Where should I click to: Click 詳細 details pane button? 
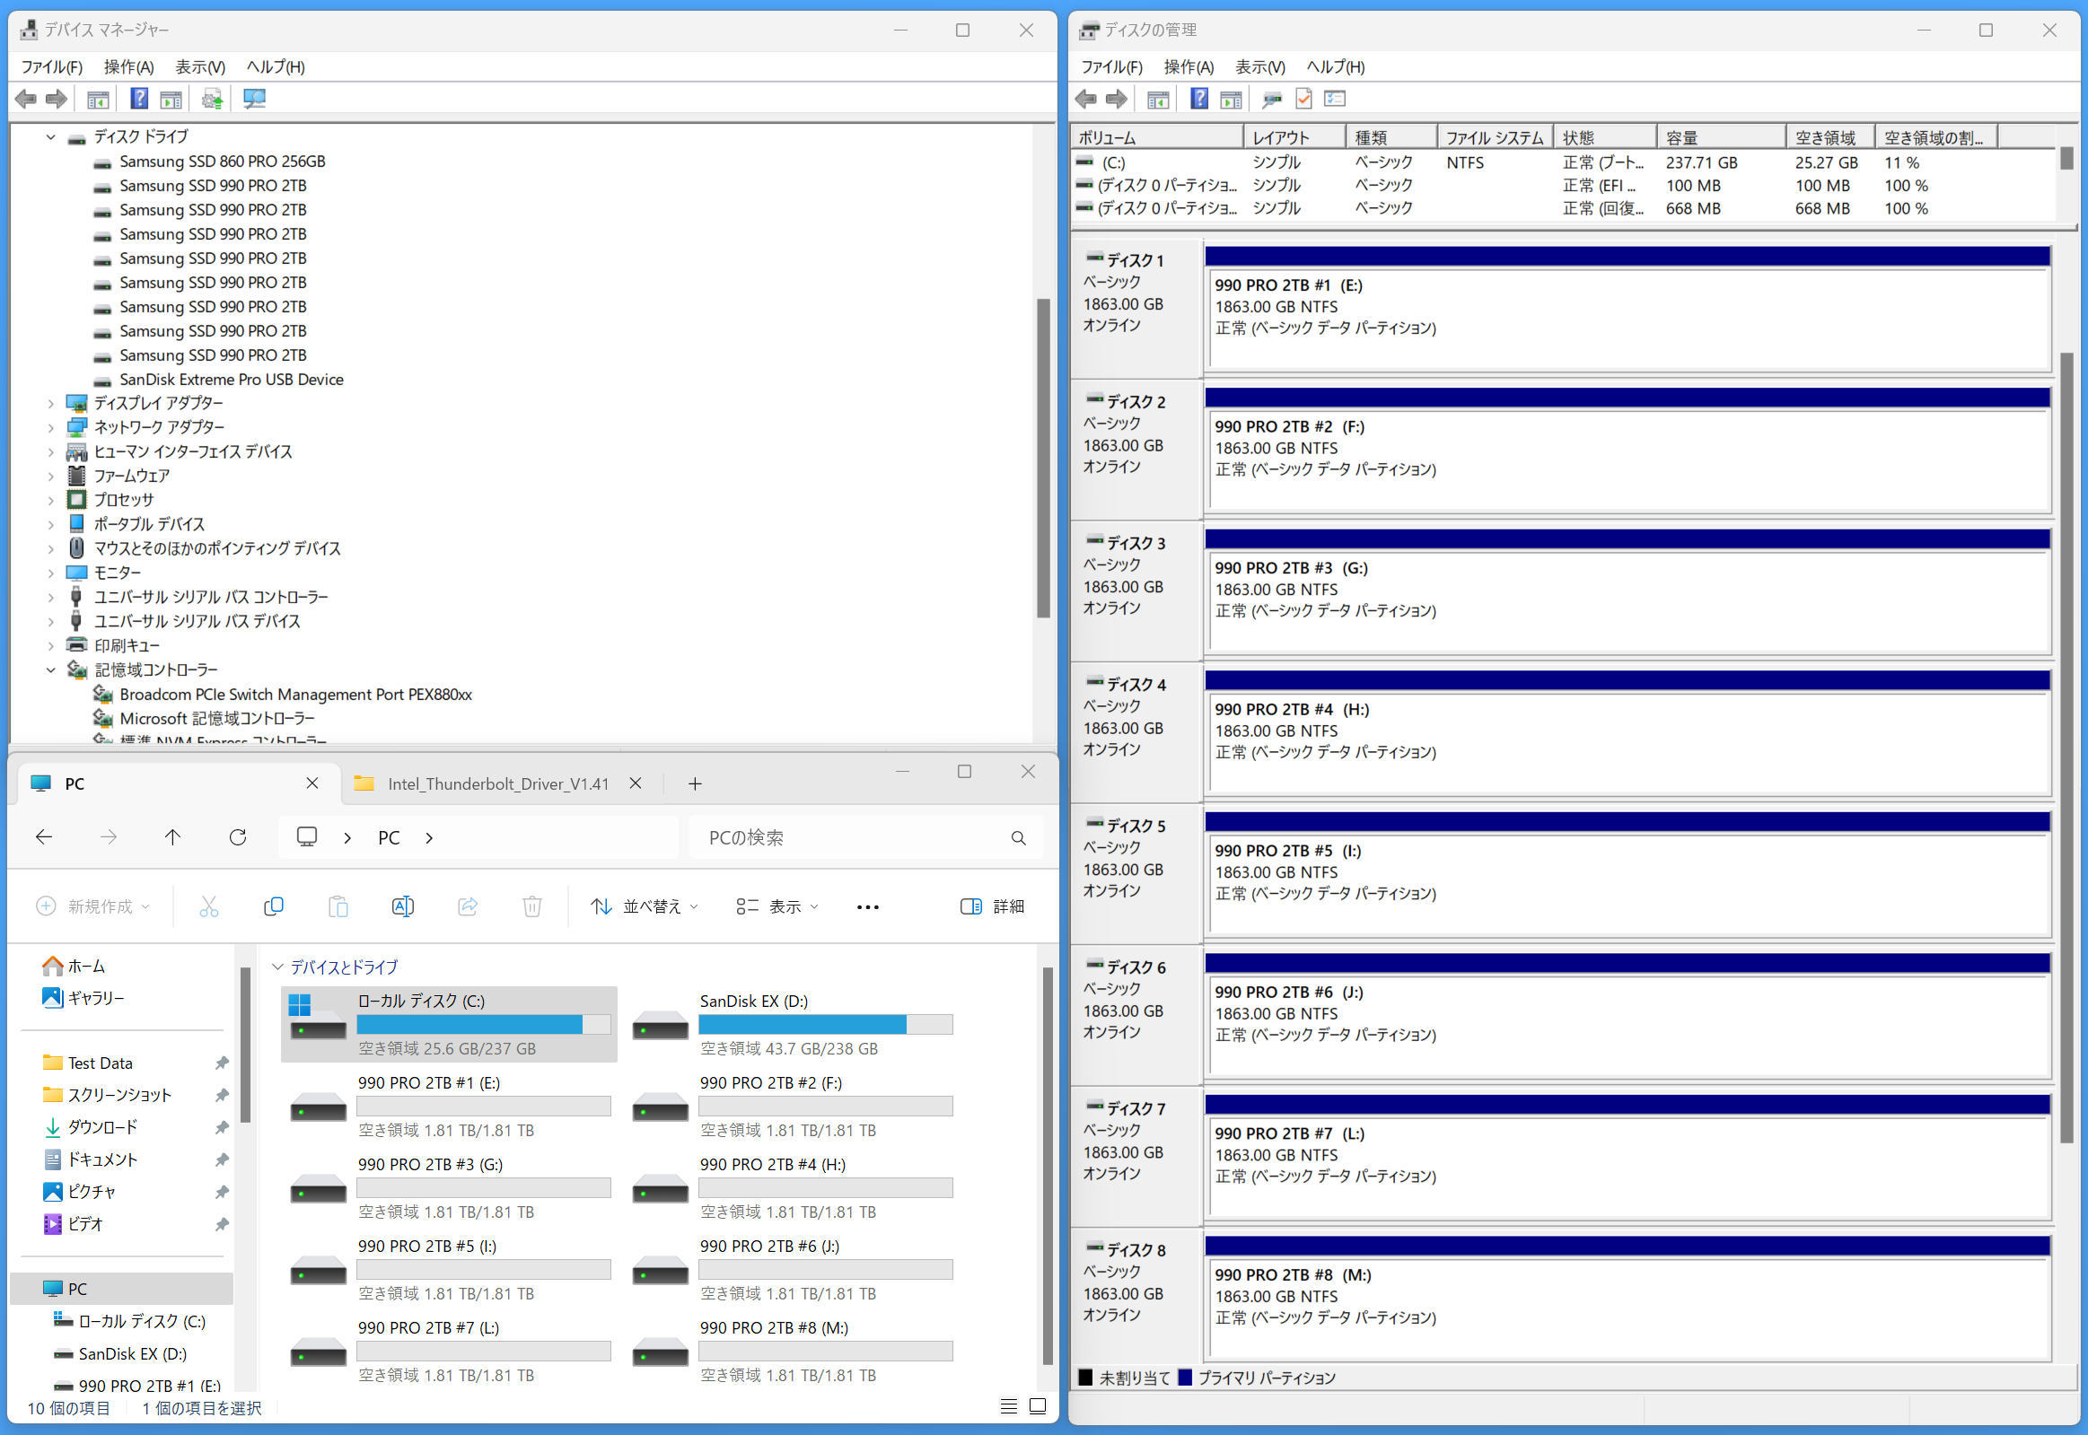click(993, 906)
